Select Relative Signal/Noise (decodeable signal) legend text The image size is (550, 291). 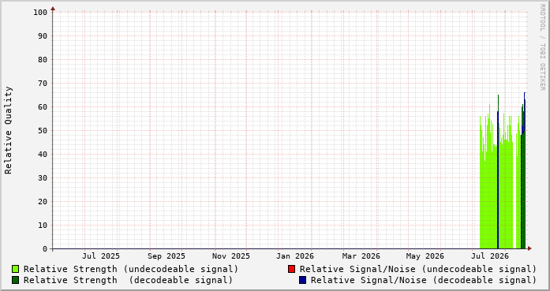click(424, 280)
